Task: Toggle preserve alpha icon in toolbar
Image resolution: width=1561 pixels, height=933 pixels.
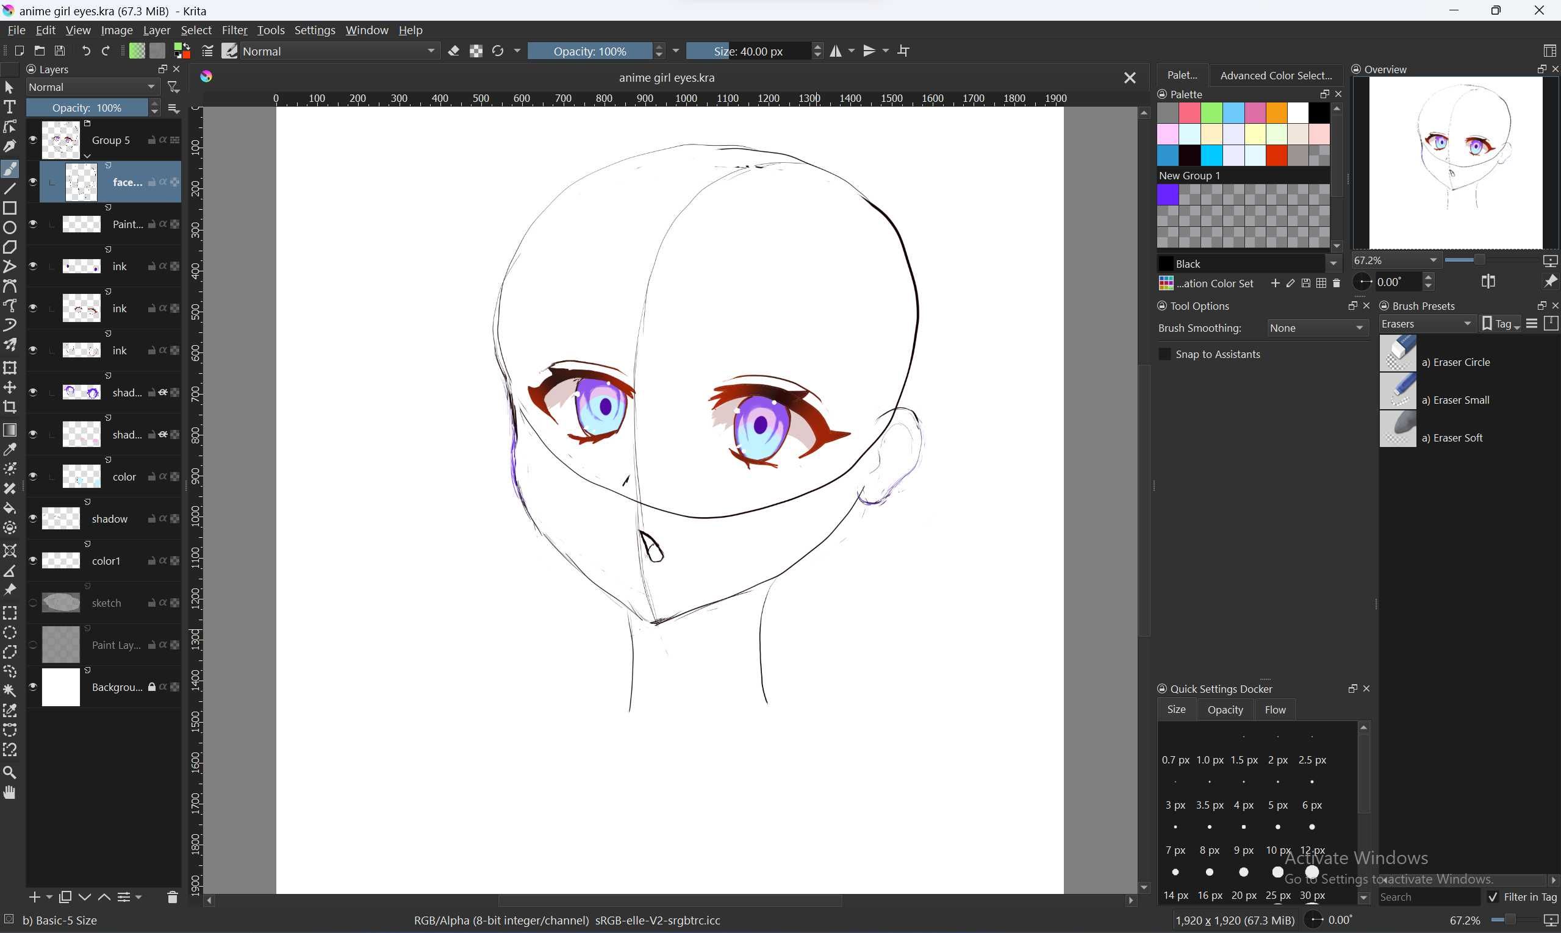Action: click(476, 51)
